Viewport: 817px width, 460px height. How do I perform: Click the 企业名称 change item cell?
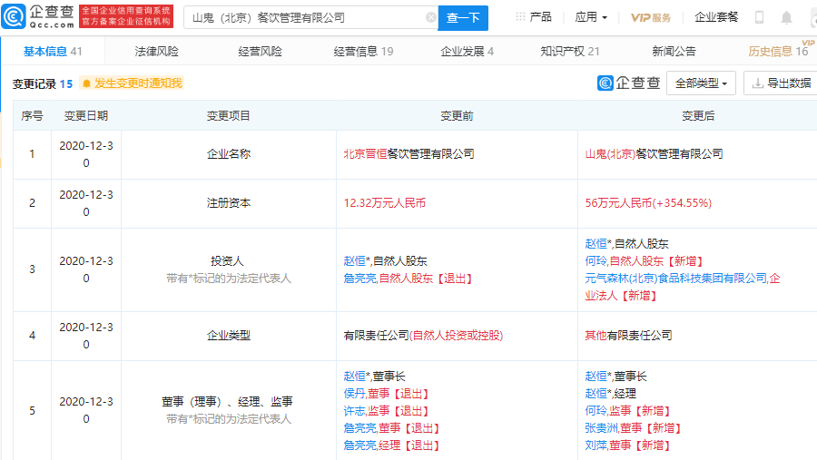pyautogui.click(x=229, y=154)
